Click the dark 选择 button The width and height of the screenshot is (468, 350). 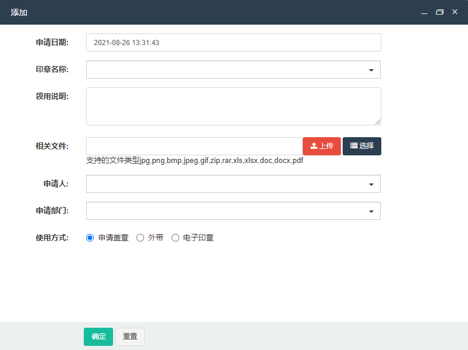click(x=362, y=147)
